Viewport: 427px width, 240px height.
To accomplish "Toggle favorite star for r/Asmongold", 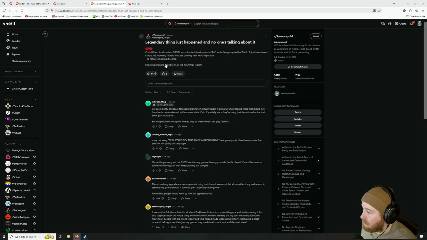I will (34, 210).
